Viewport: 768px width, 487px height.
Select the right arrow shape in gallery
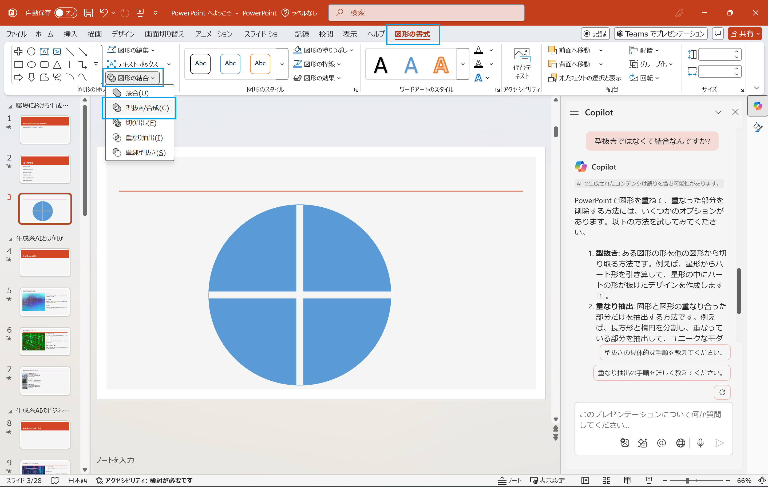click(x=18, y=77)
